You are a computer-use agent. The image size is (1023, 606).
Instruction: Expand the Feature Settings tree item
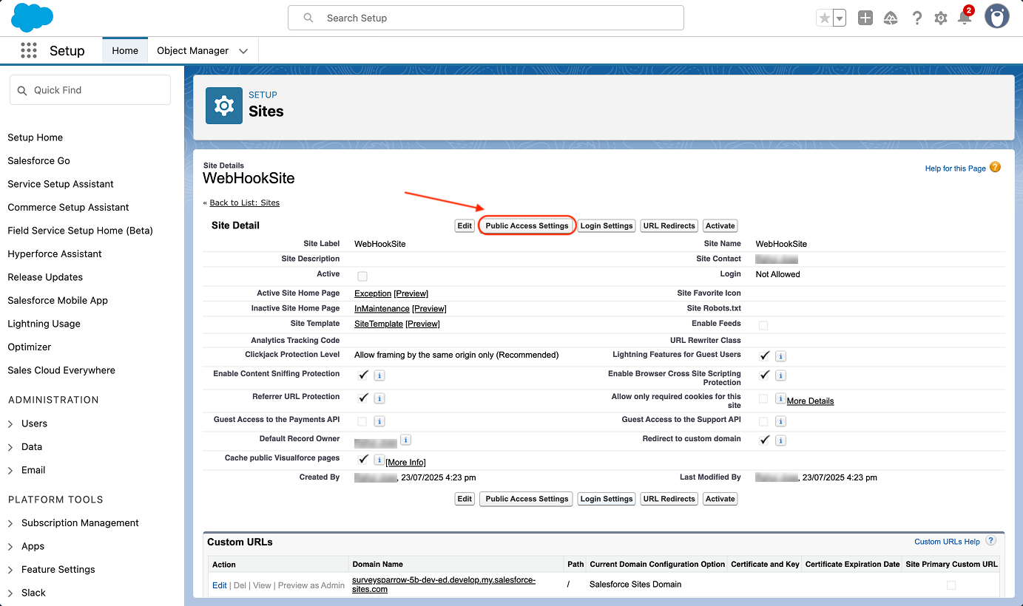(x=10, y=569)
